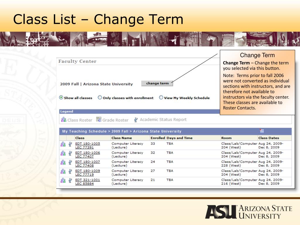
Task: Open the EDT 180-1005 LEC 77391 link
Action: (x=87, y=145)
